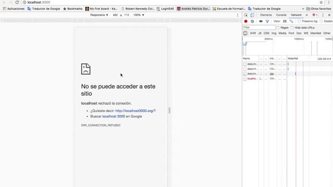Toggle the device toolbar icon in DevTools
Image resolution: width=333 pixels, height=187 pixels.
tap(252, 15)
